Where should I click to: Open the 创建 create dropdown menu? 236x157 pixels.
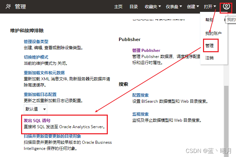tap(193, 7)
